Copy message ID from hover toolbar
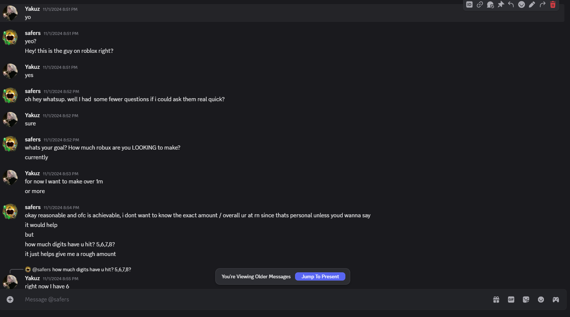 (x=469, y=4)
